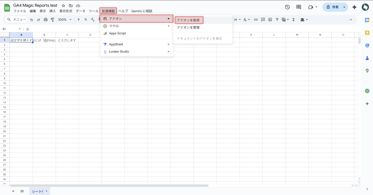
Task: Open Google Tasks in side panel
Action: (367, 45)
